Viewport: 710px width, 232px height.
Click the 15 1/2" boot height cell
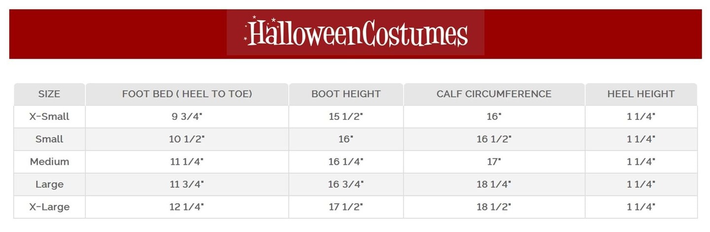346,117
